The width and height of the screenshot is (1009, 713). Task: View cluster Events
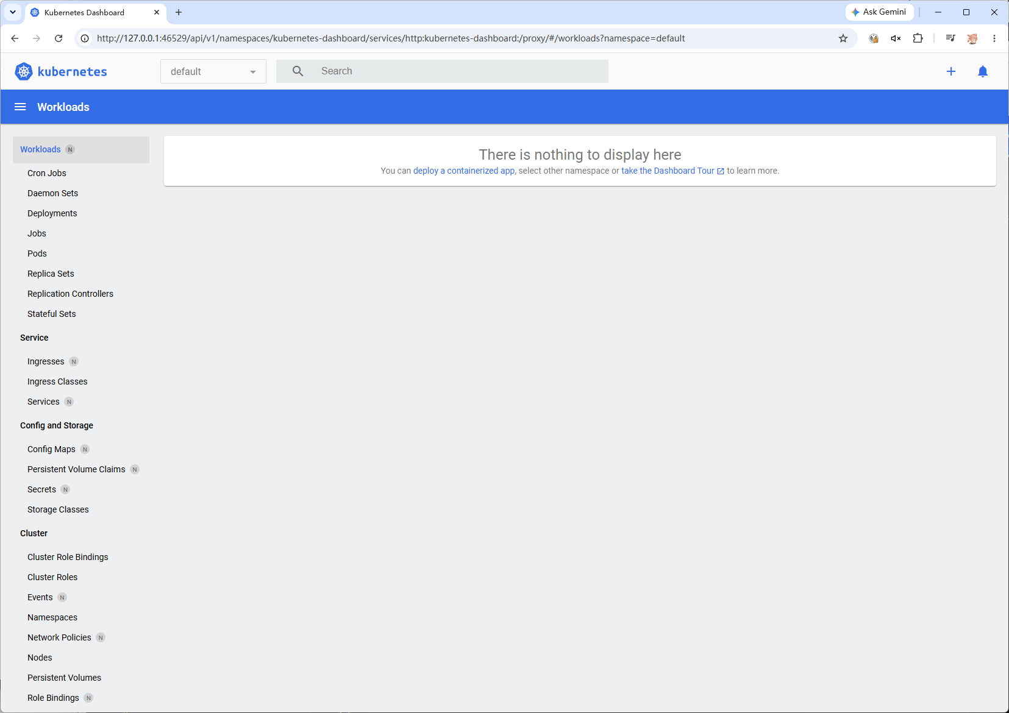point(40,597)
